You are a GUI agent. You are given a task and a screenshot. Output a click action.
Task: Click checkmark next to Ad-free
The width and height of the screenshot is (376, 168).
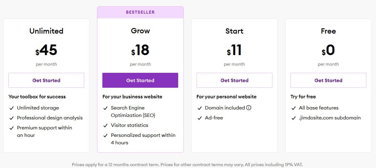(200, 118)
